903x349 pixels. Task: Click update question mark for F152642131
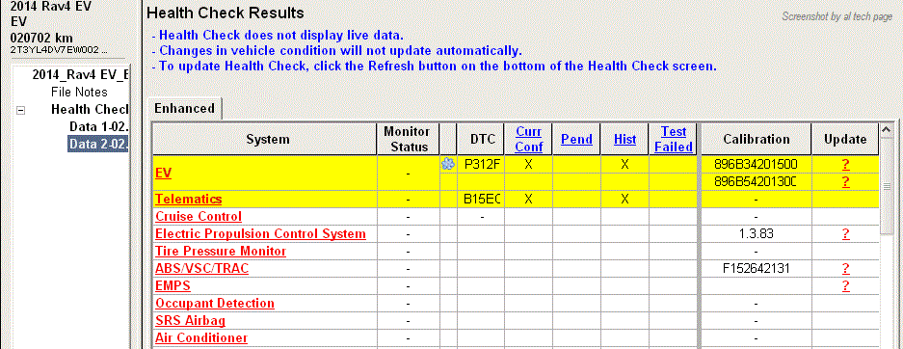(845, 268)
